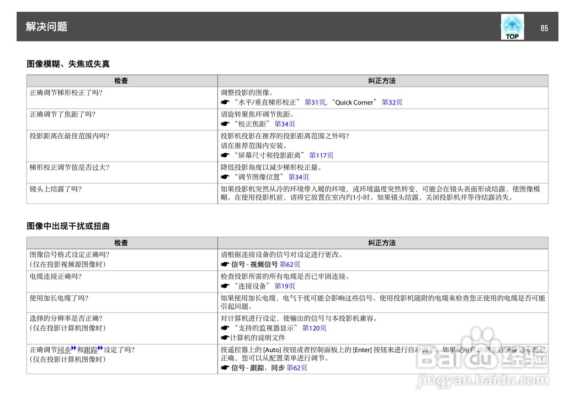Select the heading 图像模糊、失焦或失真
The image size is (585, 413).
(68, 64)
